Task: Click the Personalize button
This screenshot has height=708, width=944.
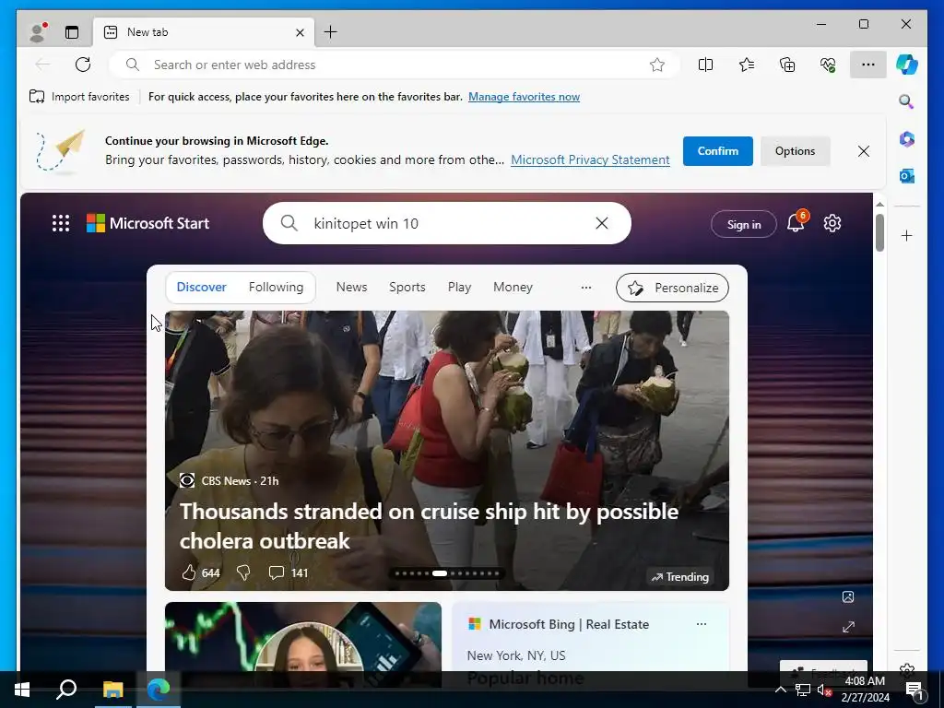Action: pyautogui.click(x=672, y=288)
